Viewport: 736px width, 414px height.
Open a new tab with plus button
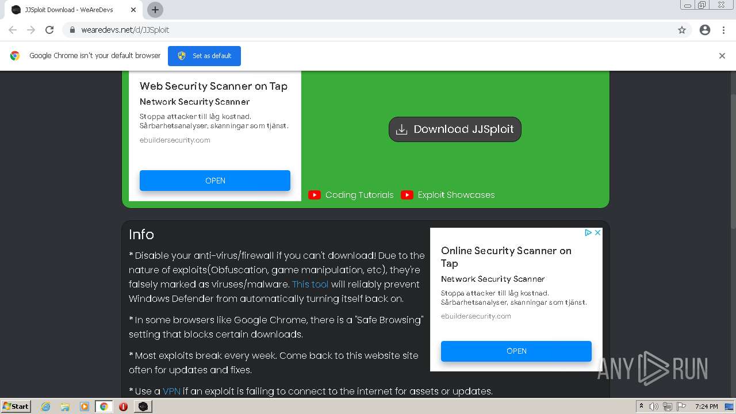coord(155,10)
